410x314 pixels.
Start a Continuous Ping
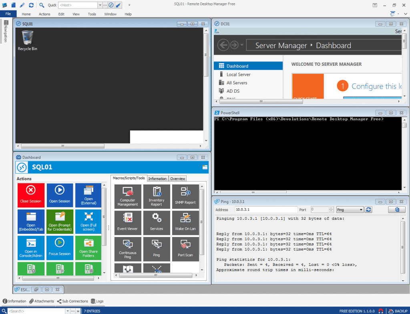(128, 249)
